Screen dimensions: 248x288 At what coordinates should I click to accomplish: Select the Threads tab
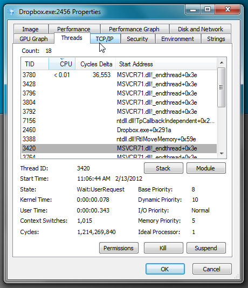(72, 38)
